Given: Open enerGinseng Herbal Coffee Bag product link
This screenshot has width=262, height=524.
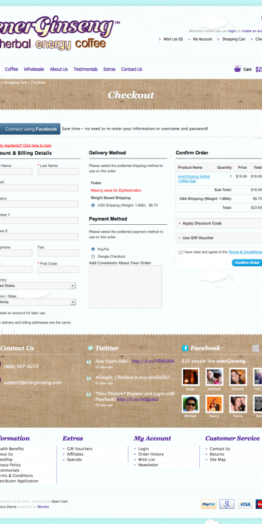Looking at the screenshot, I should pos(194,179).
